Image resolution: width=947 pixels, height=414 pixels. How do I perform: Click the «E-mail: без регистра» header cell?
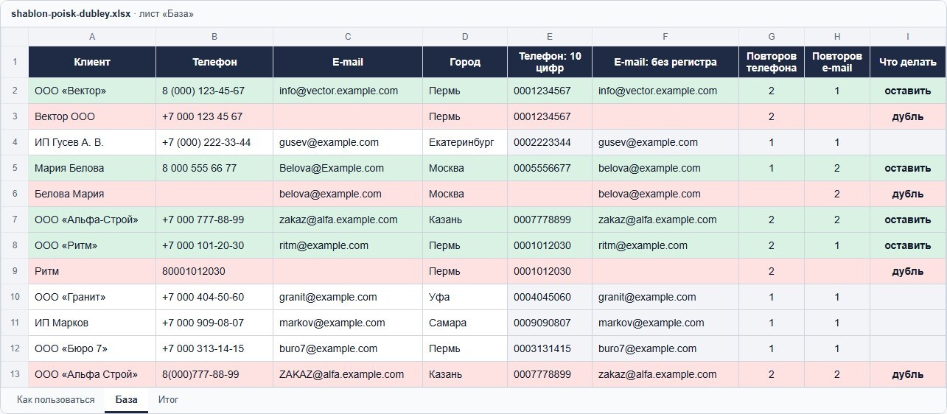point(665,62)
